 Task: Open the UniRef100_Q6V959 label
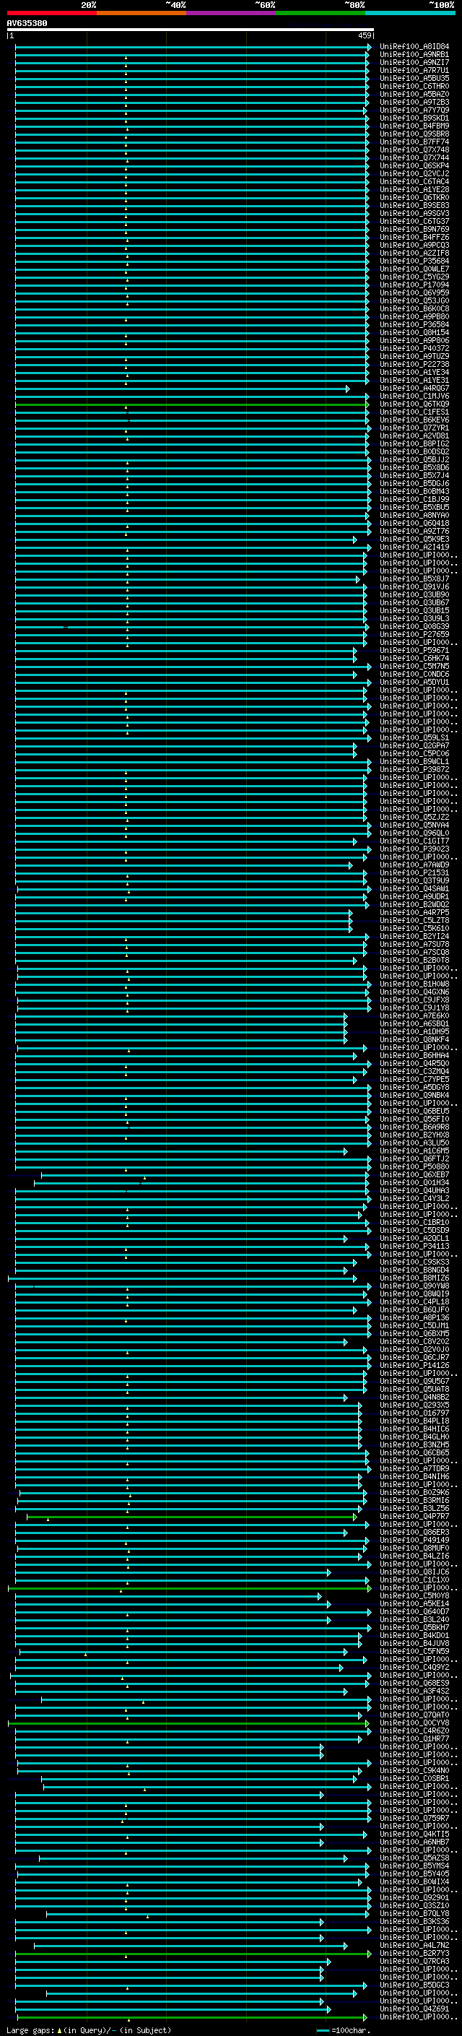[414, 293]
